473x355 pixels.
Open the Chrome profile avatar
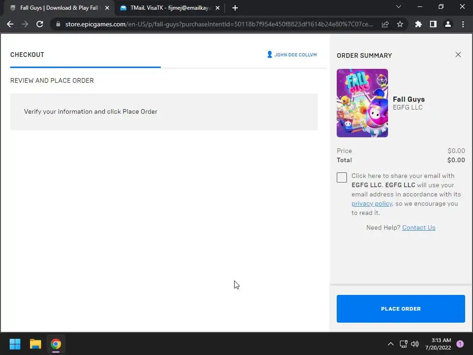[x=448, y=24]
